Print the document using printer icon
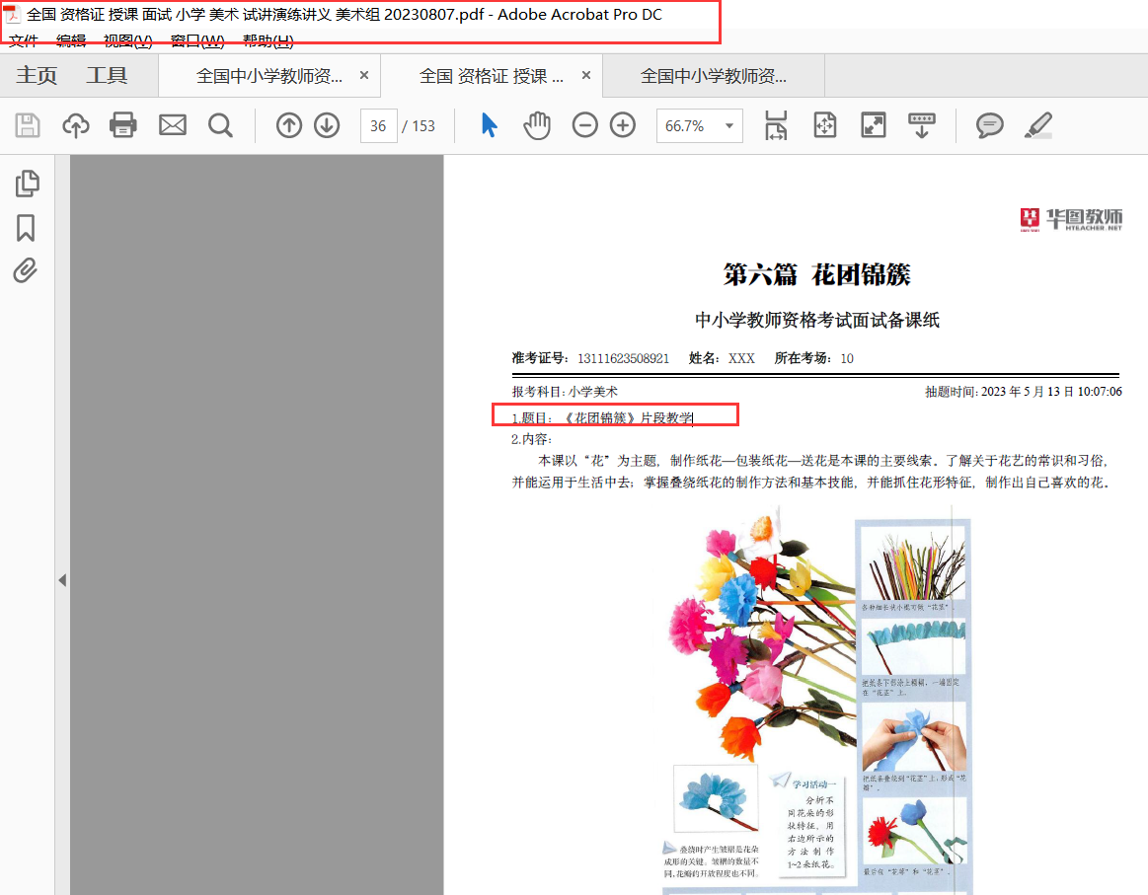 click(123, 125)
